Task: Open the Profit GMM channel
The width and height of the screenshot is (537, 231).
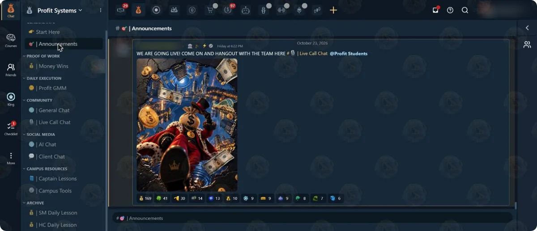Action: [64, 88]
